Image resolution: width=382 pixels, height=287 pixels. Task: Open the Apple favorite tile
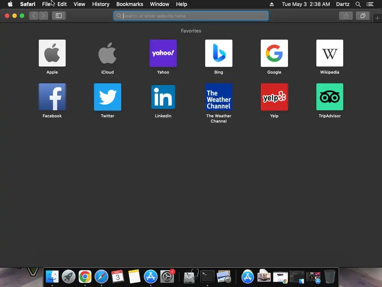point(52,53)
